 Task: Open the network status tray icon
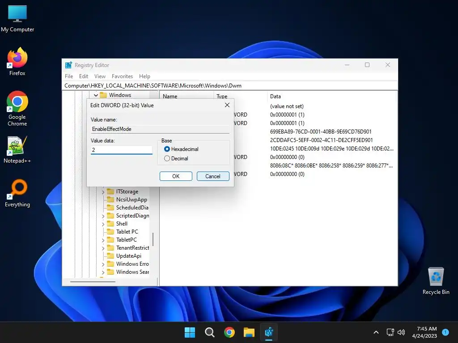tap(390, 332)
